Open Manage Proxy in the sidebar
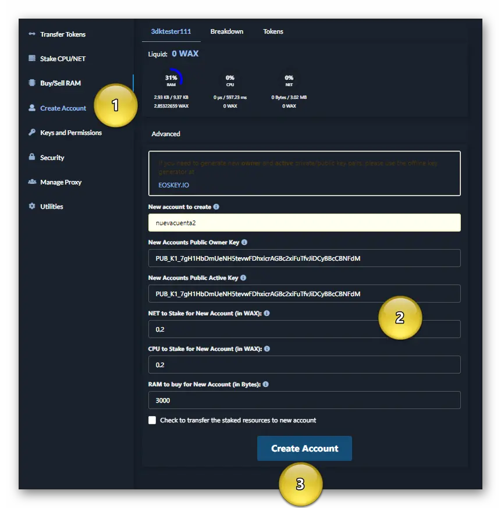501x508 pixels. pos(61,182)
